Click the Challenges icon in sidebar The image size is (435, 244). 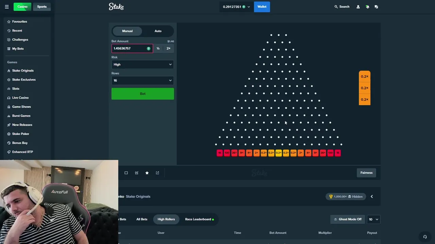9,40
